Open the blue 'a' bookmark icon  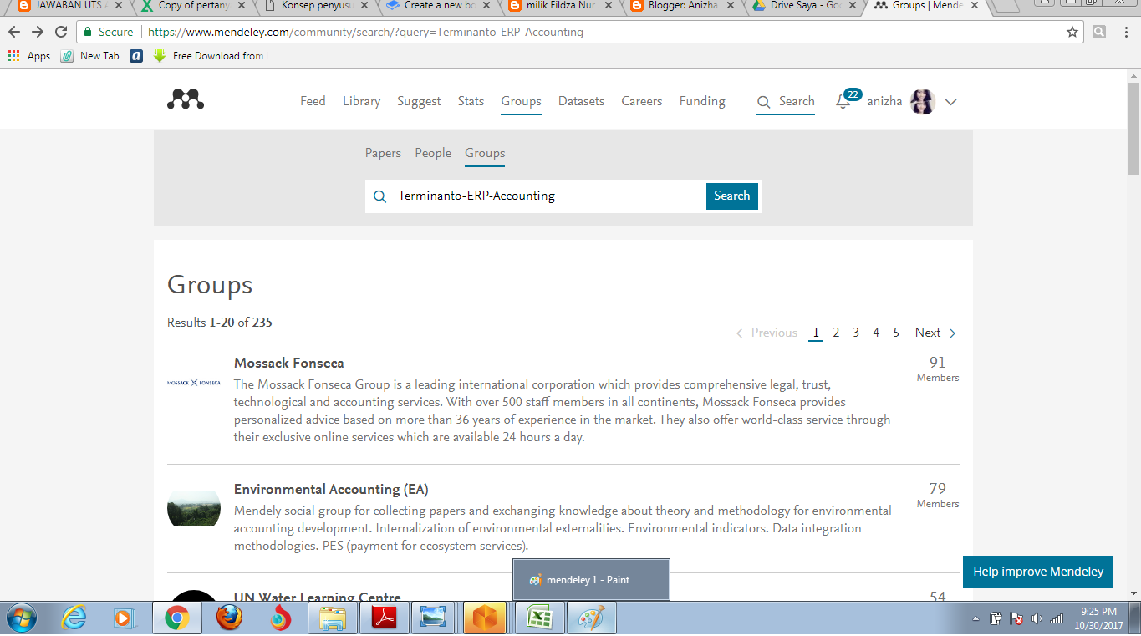click(x=136, y=56)
